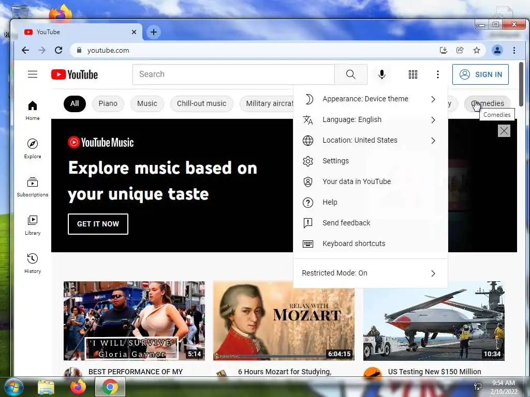Screen dimensions: 530x397
Task: Click the share page icon in address bar
Action: coord(460,50)
